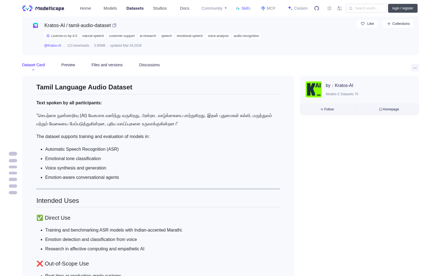
Task: Select the Dataset Card tab
Action: tap(33, 65)
